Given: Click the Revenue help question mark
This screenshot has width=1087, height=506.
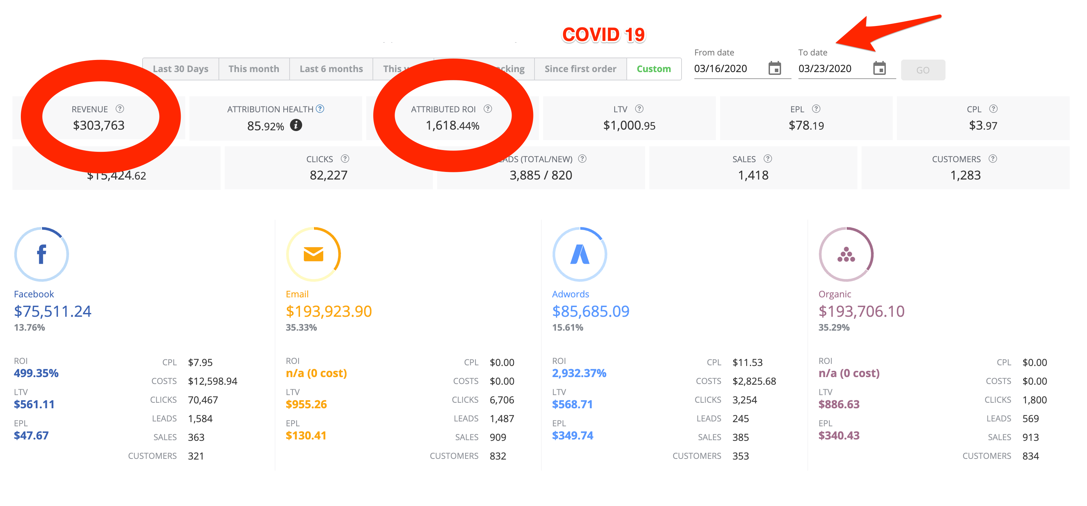Looking at the screenshot, I should tap(120, 109).
